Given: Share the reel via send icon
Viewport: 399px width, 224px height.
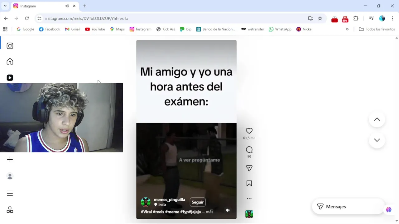Looking at the screenshot, I should pyautogui.click(x=249, y=168).
